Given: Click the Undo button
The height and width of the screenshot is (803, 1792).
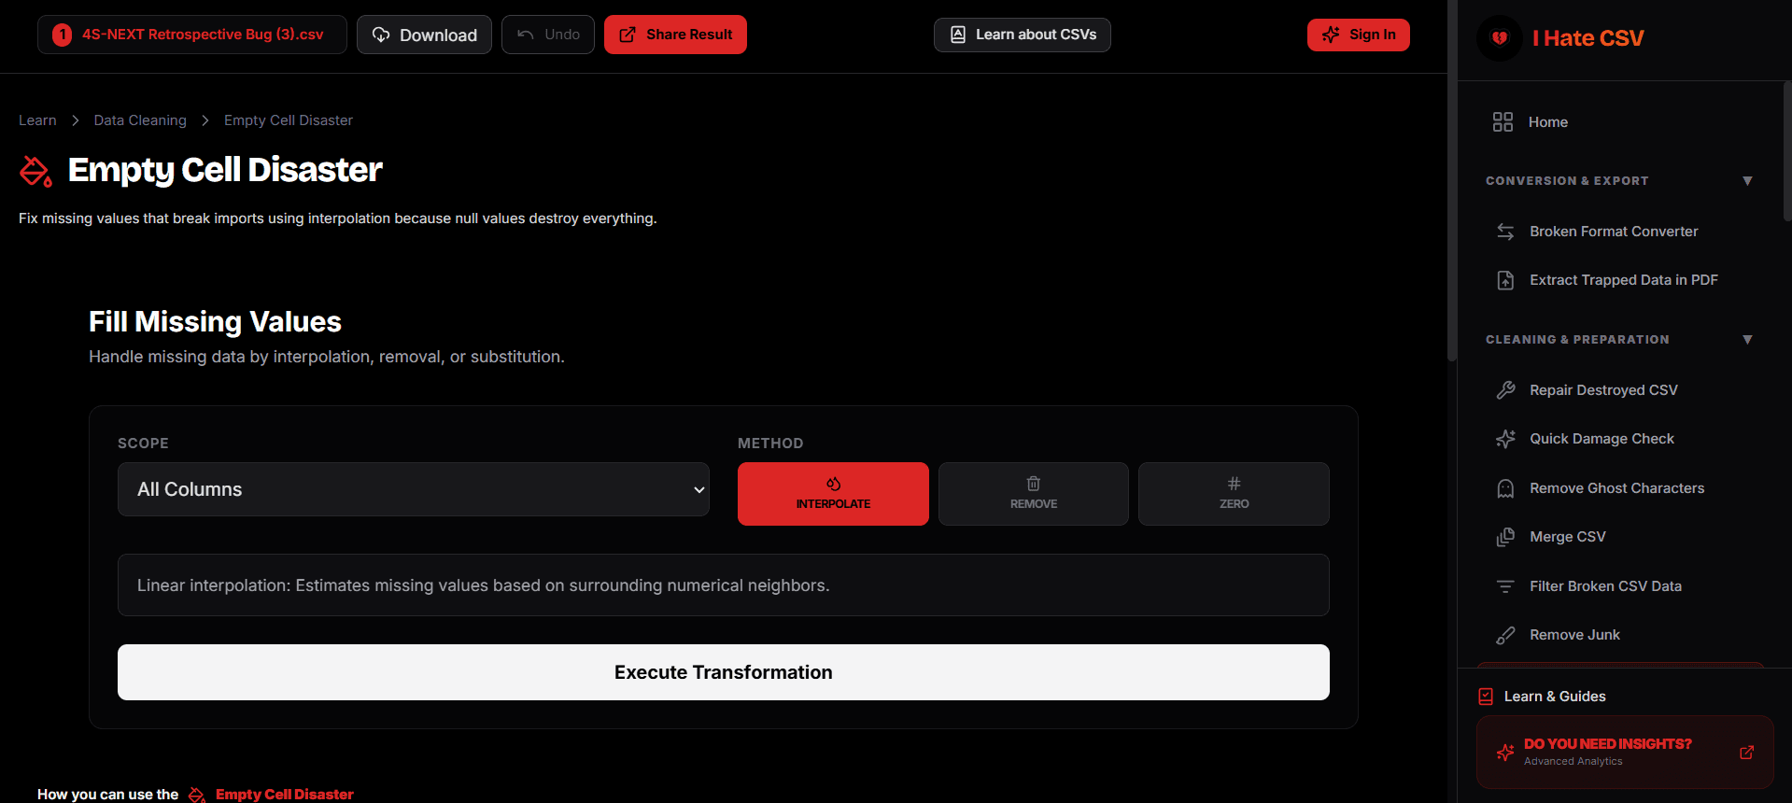Looking at the screenshot, I should pyautogui.click(x=548, y=35).
